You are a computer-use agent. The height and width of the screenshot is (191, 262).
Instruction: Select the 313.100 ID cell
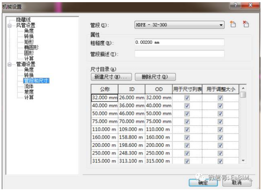(132, 161)
